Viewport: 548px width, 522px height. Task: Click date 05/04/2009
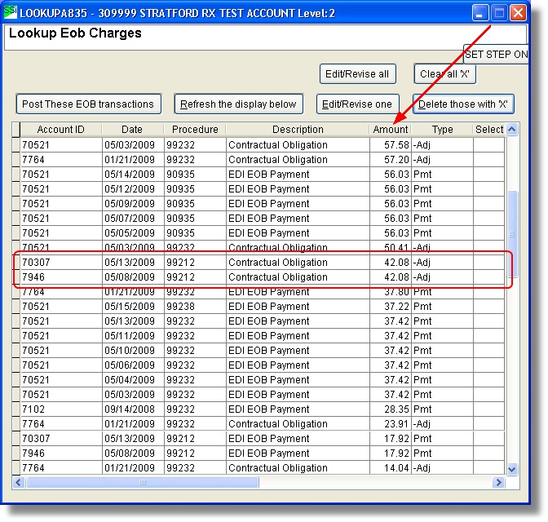click(130, 380)
